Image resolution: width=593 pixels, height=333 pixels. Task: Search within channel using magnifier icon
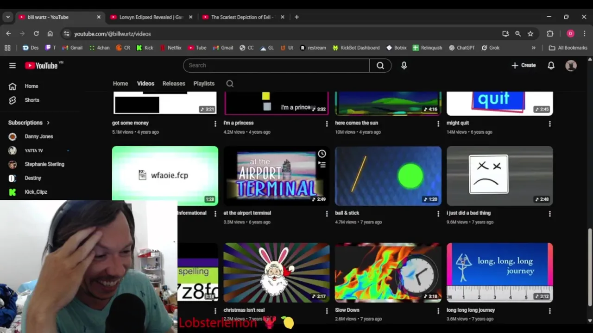(x=230, y=84)
